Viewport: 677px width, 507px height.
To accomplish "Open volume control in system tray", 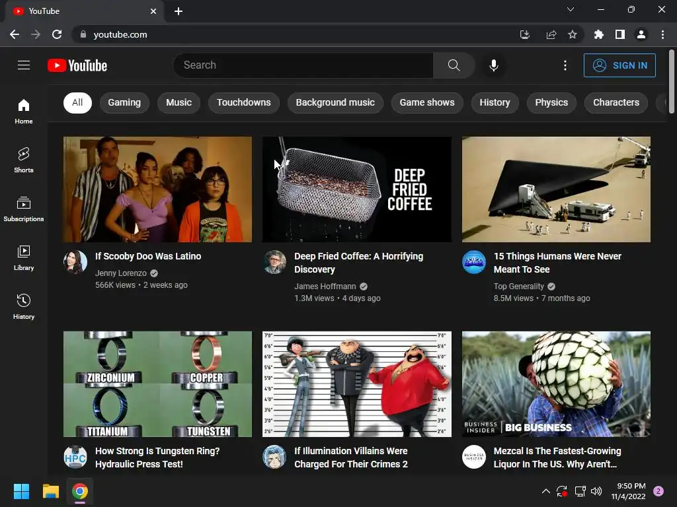I will coord(596,491).
